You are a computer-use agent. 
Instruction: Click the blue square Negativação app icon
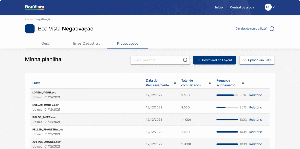click(30, 29)
